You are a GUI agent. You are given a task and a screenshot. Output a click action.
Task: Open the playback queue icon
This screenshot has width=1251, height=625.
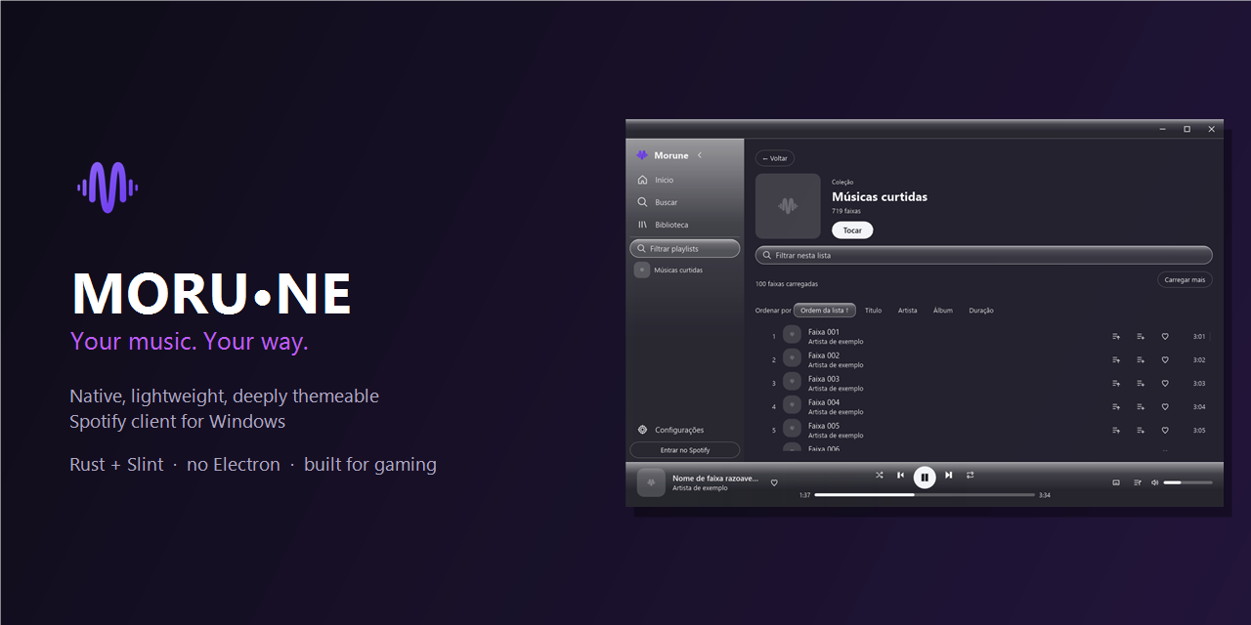pos(1138,482)
